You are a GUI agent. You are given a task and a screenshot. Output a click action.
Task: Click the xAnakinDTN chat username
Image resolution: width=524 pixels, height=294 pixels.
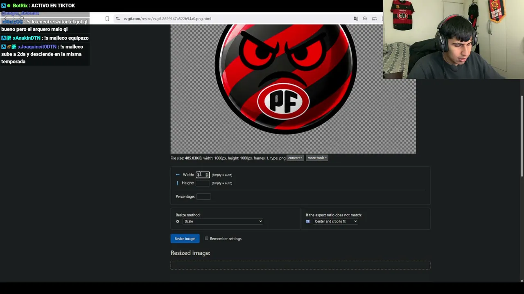click(x=27, y=38)
